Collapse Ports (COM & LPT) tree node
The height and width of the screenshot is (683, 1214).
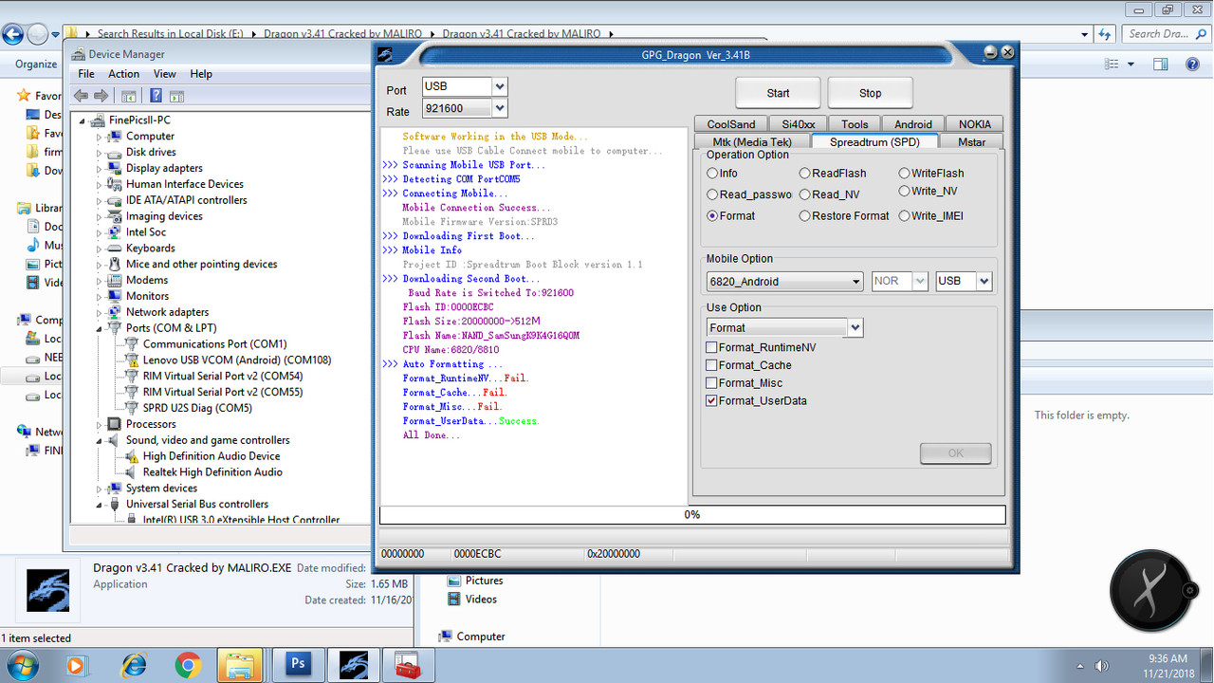pos(98,328)
